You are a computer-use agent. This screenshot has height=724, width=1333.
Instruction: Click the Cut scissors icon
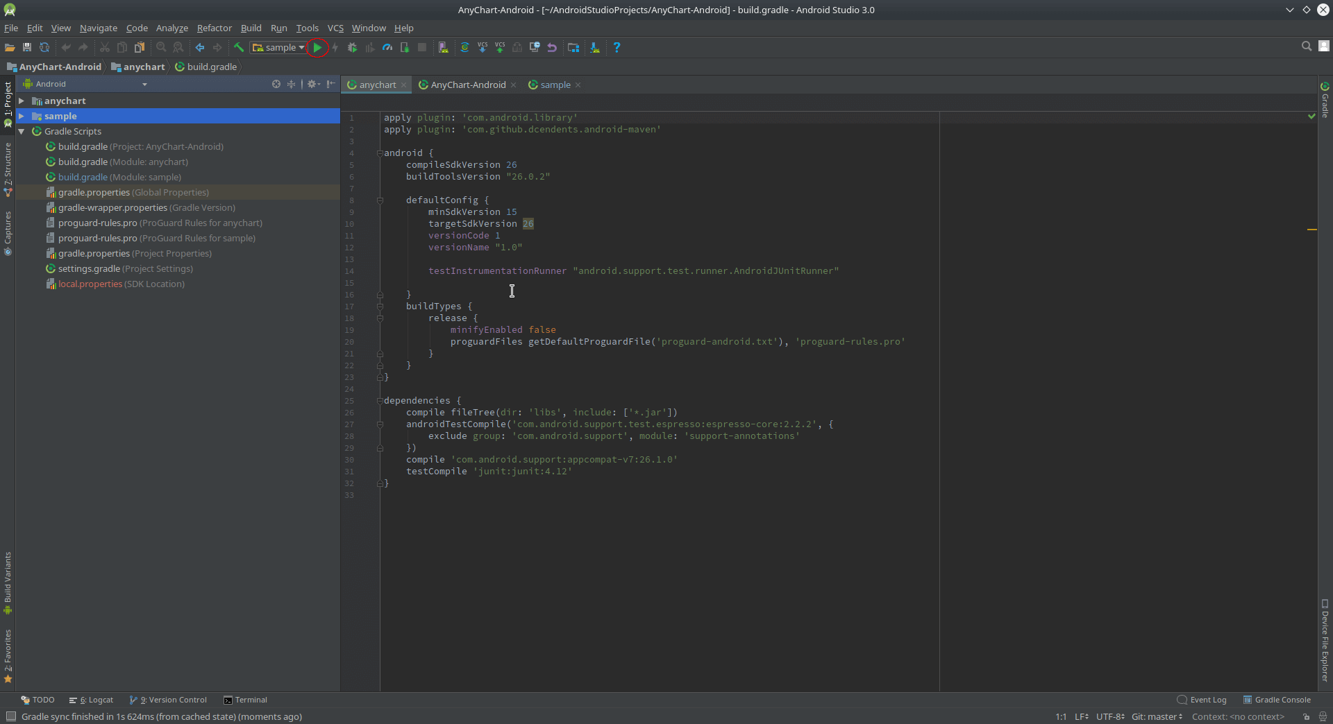pyautogui.click(x=105, y=47)
